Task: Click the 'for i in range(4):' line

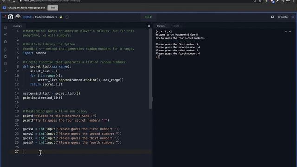Action: pos(46,76)
